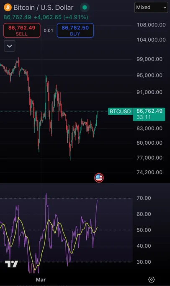This screenshot has width=170, height=286.
Task: Click the Bitcoin / U.S. Dollar title
Action: point(44,8)
